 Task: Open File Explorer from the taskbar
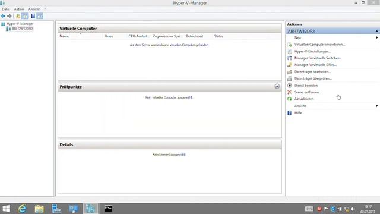pyautogui.click(x=39, y=209)
